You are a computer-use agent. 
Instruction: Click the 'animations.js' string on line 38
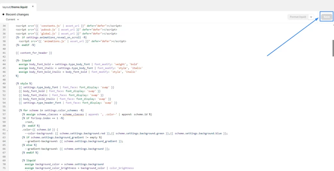(54, 41)
